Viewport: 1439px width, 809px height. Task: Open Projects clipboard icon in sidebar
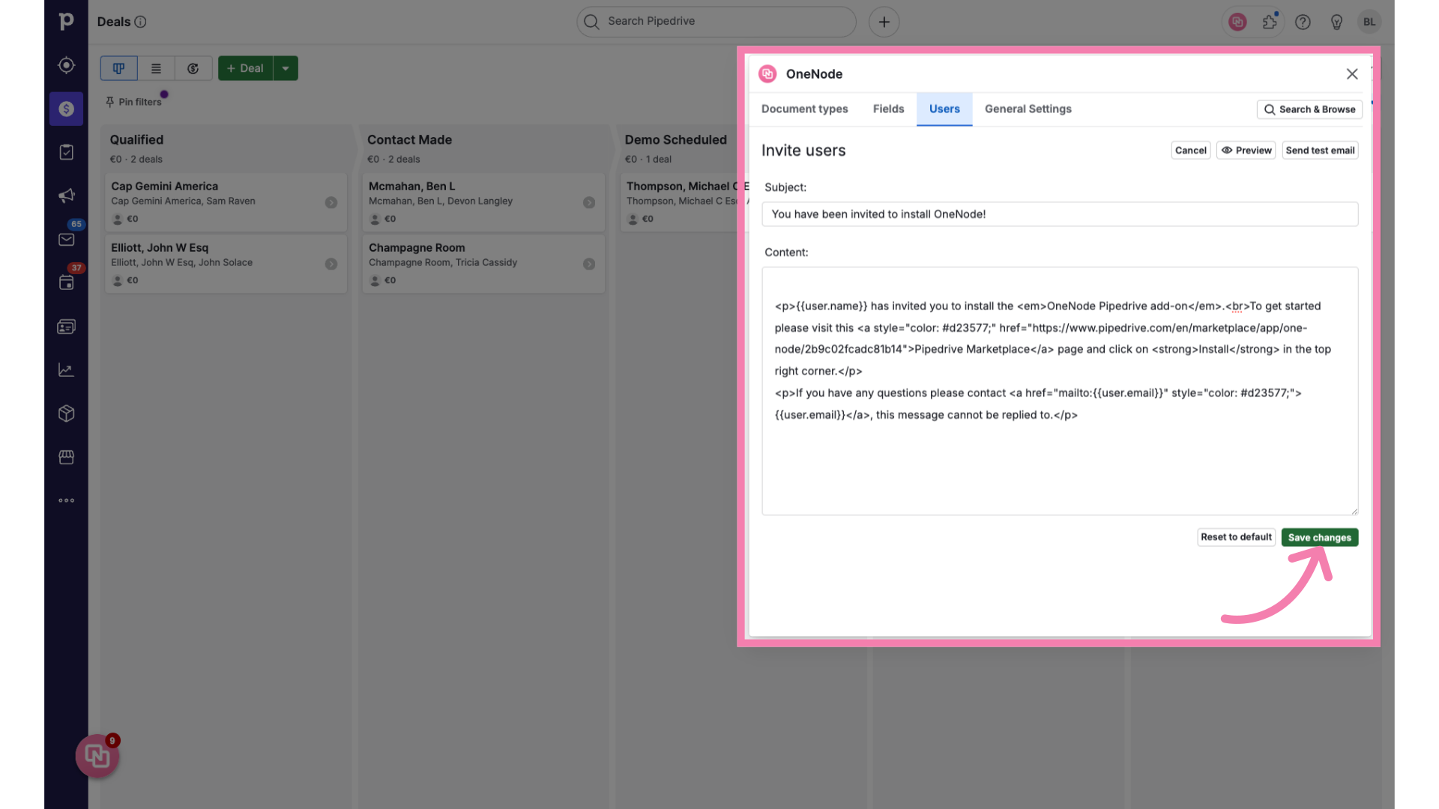click(66, 152)
